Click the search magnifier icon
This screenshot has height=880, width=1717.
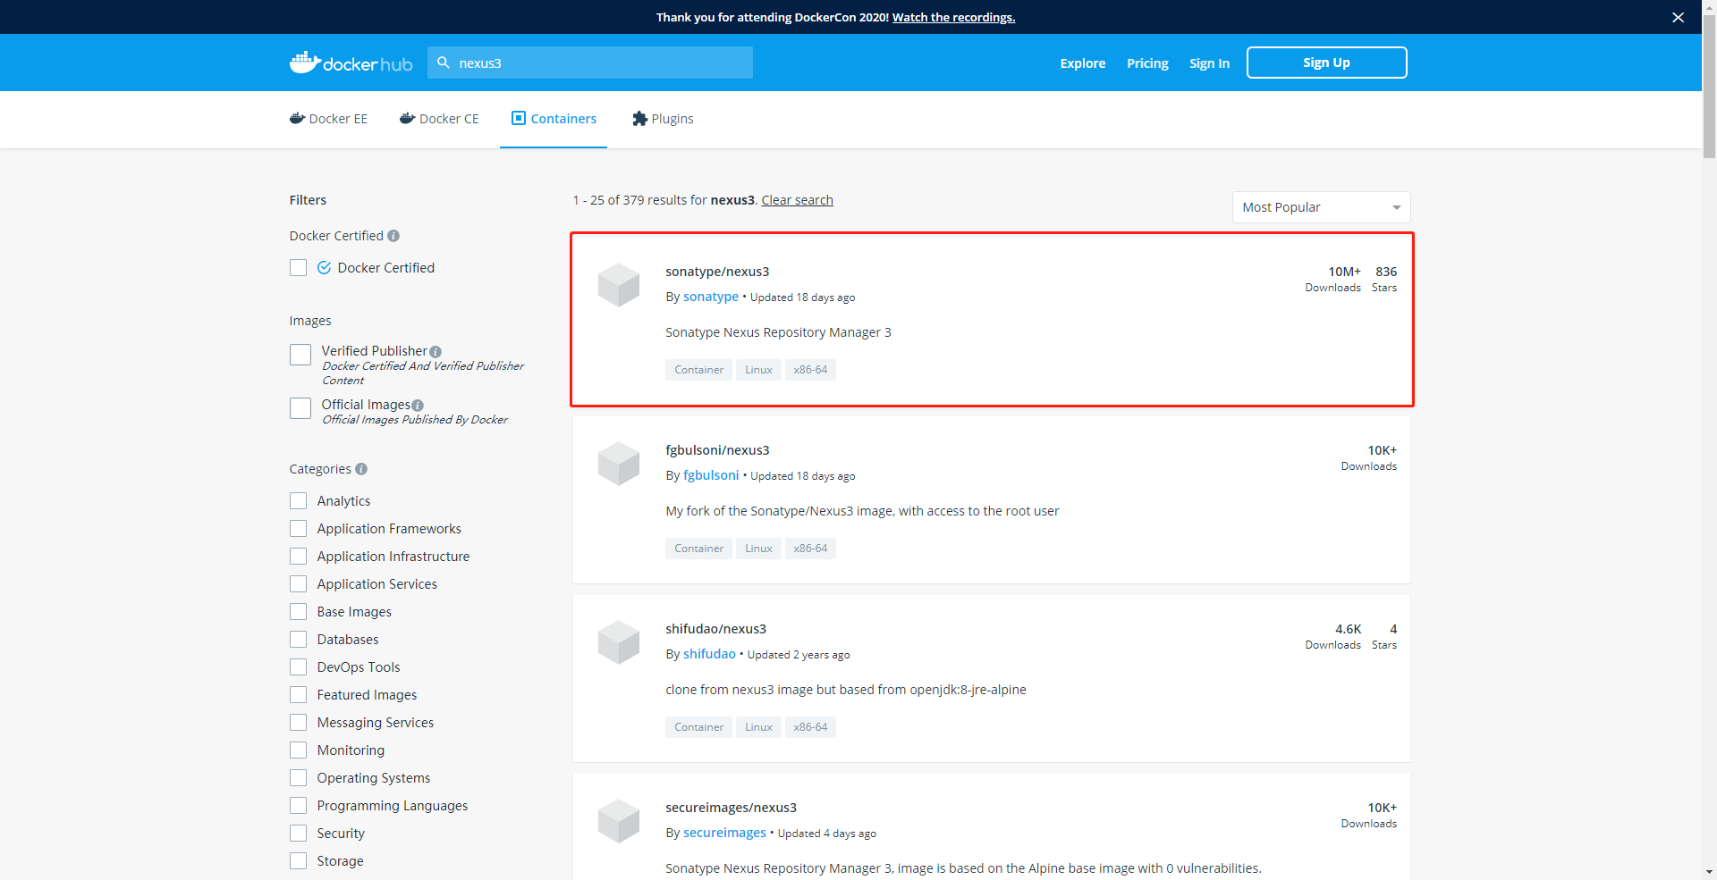tap(444, 63)
